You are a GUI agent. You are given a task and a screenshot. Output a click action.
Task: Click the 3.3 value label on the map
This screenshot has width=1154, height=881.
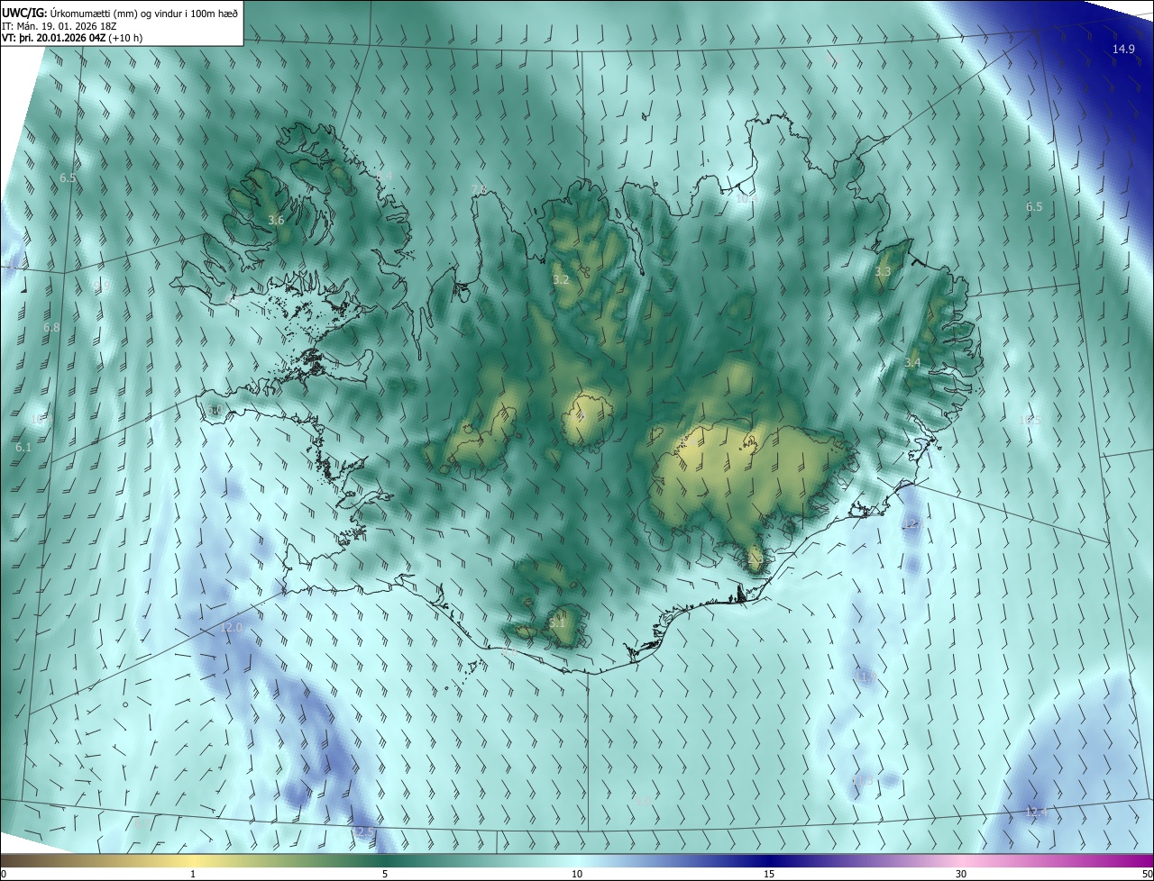coord(883,271)
